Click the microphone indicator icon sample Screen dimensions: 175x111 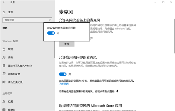(117, 91)
